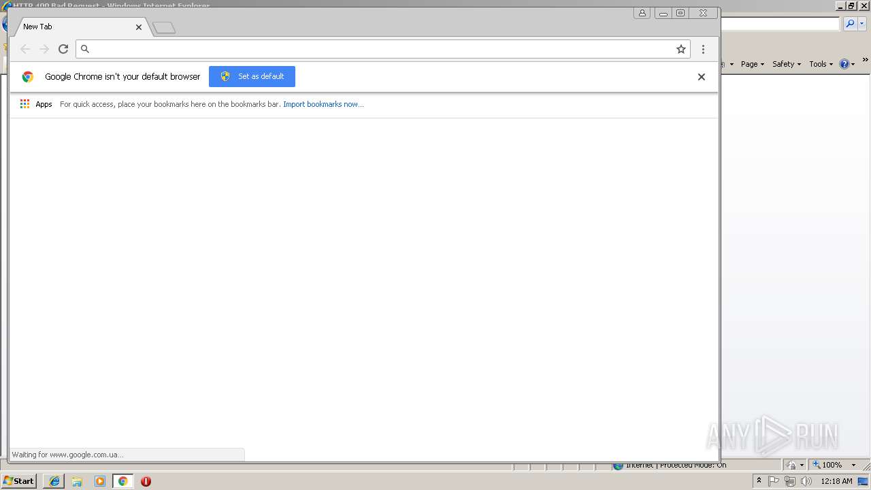This screenshot has height=490, width=871.
Task: Click the Set as default button
Action: click(x=252, y=76)
